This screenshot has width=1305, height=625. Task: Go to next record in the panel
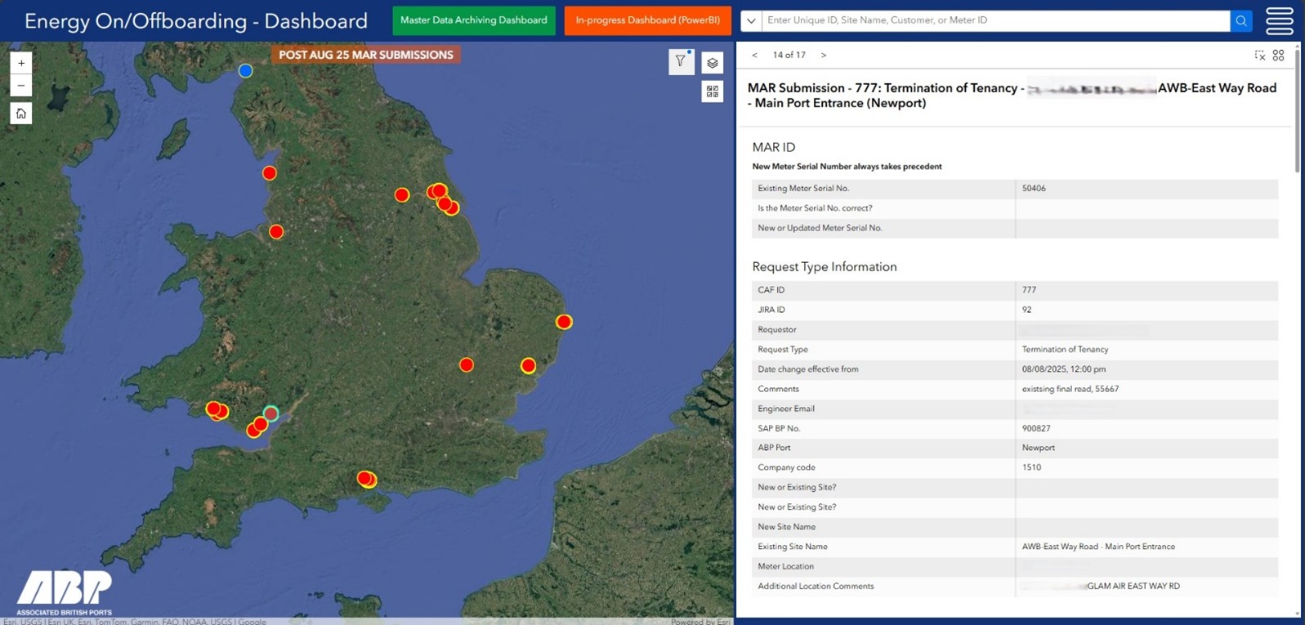(824, 56)
